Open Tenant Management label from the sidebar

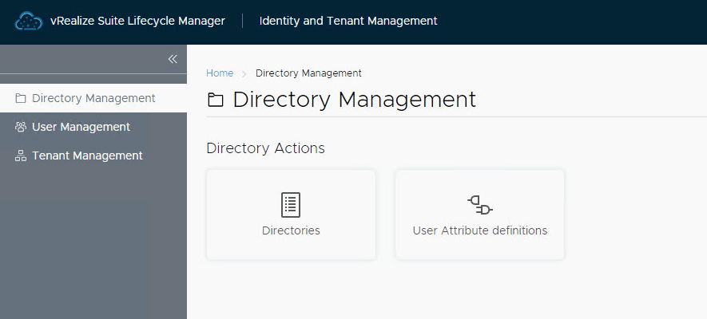[87, 156]
